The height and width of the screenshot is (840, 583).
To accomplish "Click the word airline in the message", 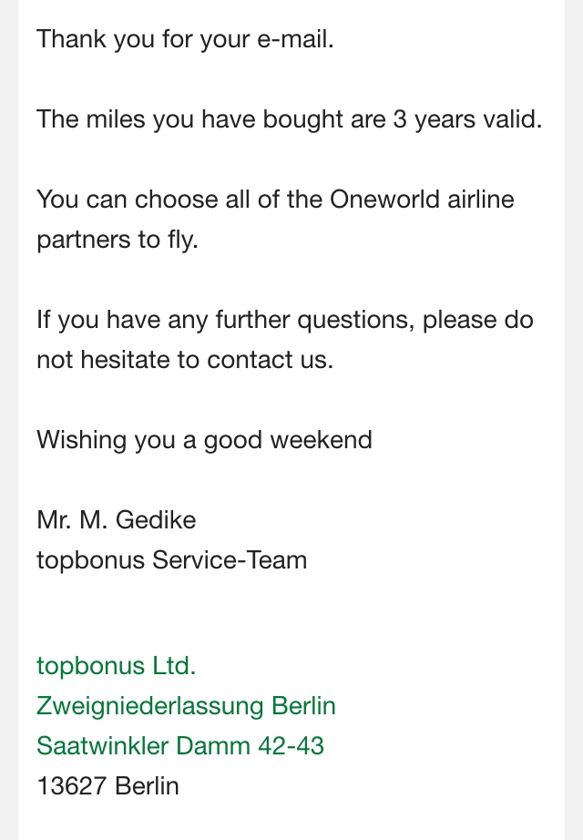I will (481, 200).
